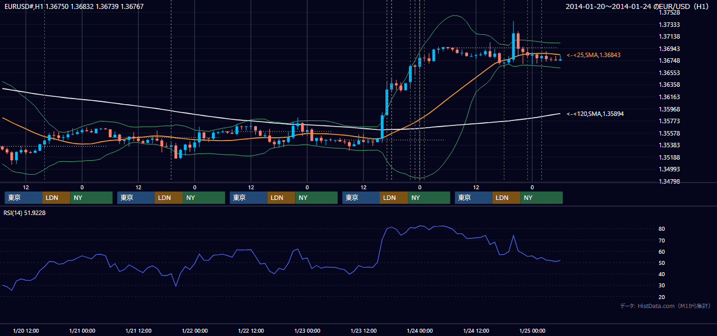
Task: Select the leftmost 東京 session box
Action: click(x=24, y=198)
